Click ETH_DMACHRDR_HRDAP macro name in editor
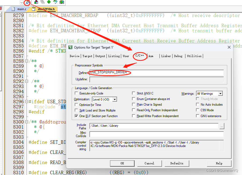The width and height of the screenshot is (242, 175). pos(74,15)
